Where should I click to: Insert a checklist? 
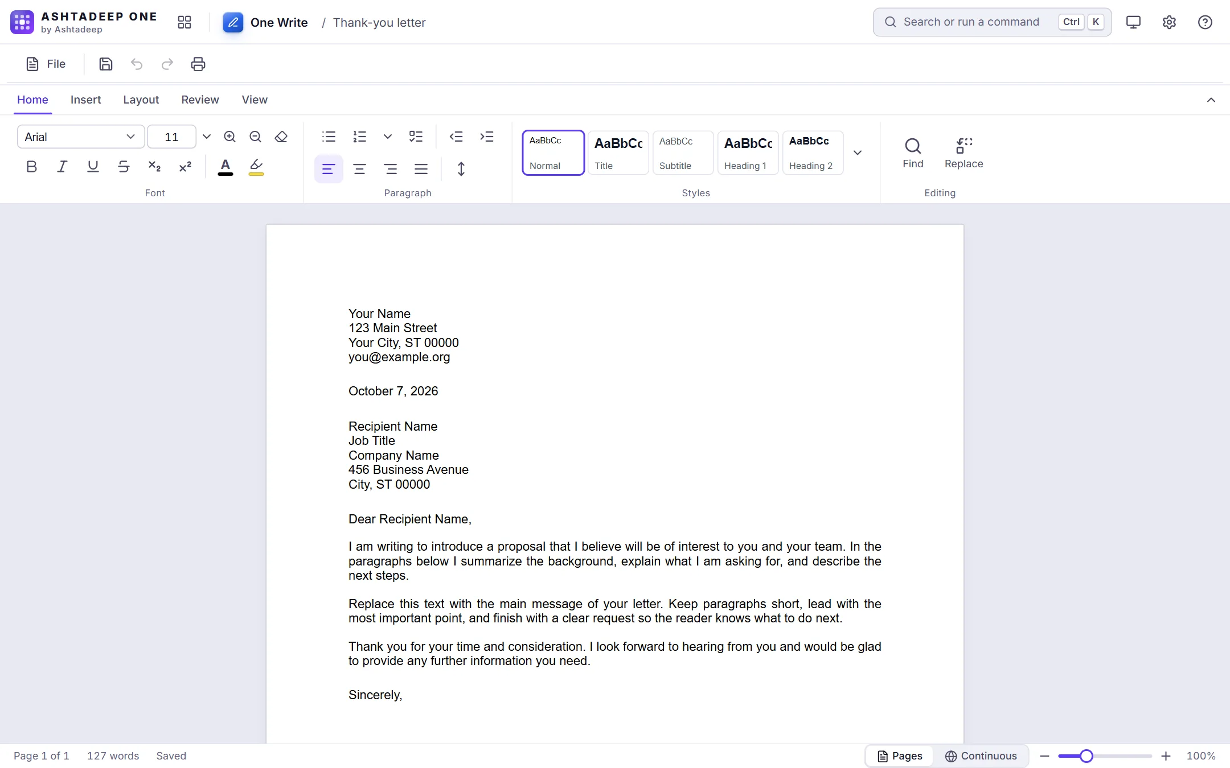coord(416,137)
